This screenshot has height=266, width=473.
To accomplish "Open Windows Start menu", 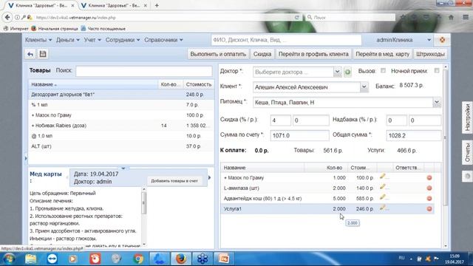I will tap(9, 259).
